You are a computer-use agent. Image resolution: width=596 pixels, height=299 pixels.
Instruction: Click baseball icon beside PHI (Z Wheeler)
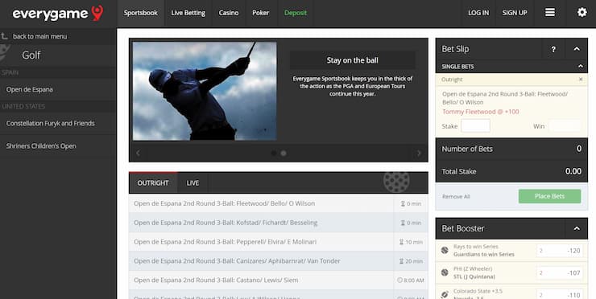coord(445,272)
